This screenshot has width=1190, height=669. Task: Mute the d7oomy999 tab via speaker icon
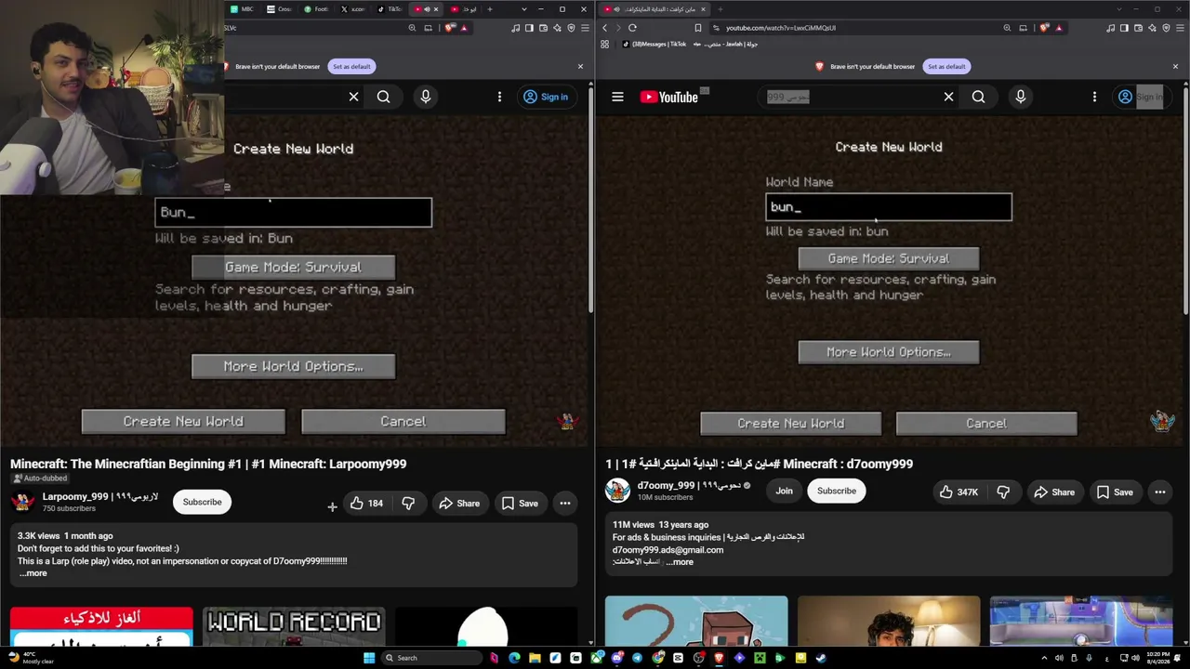(615, 9)
